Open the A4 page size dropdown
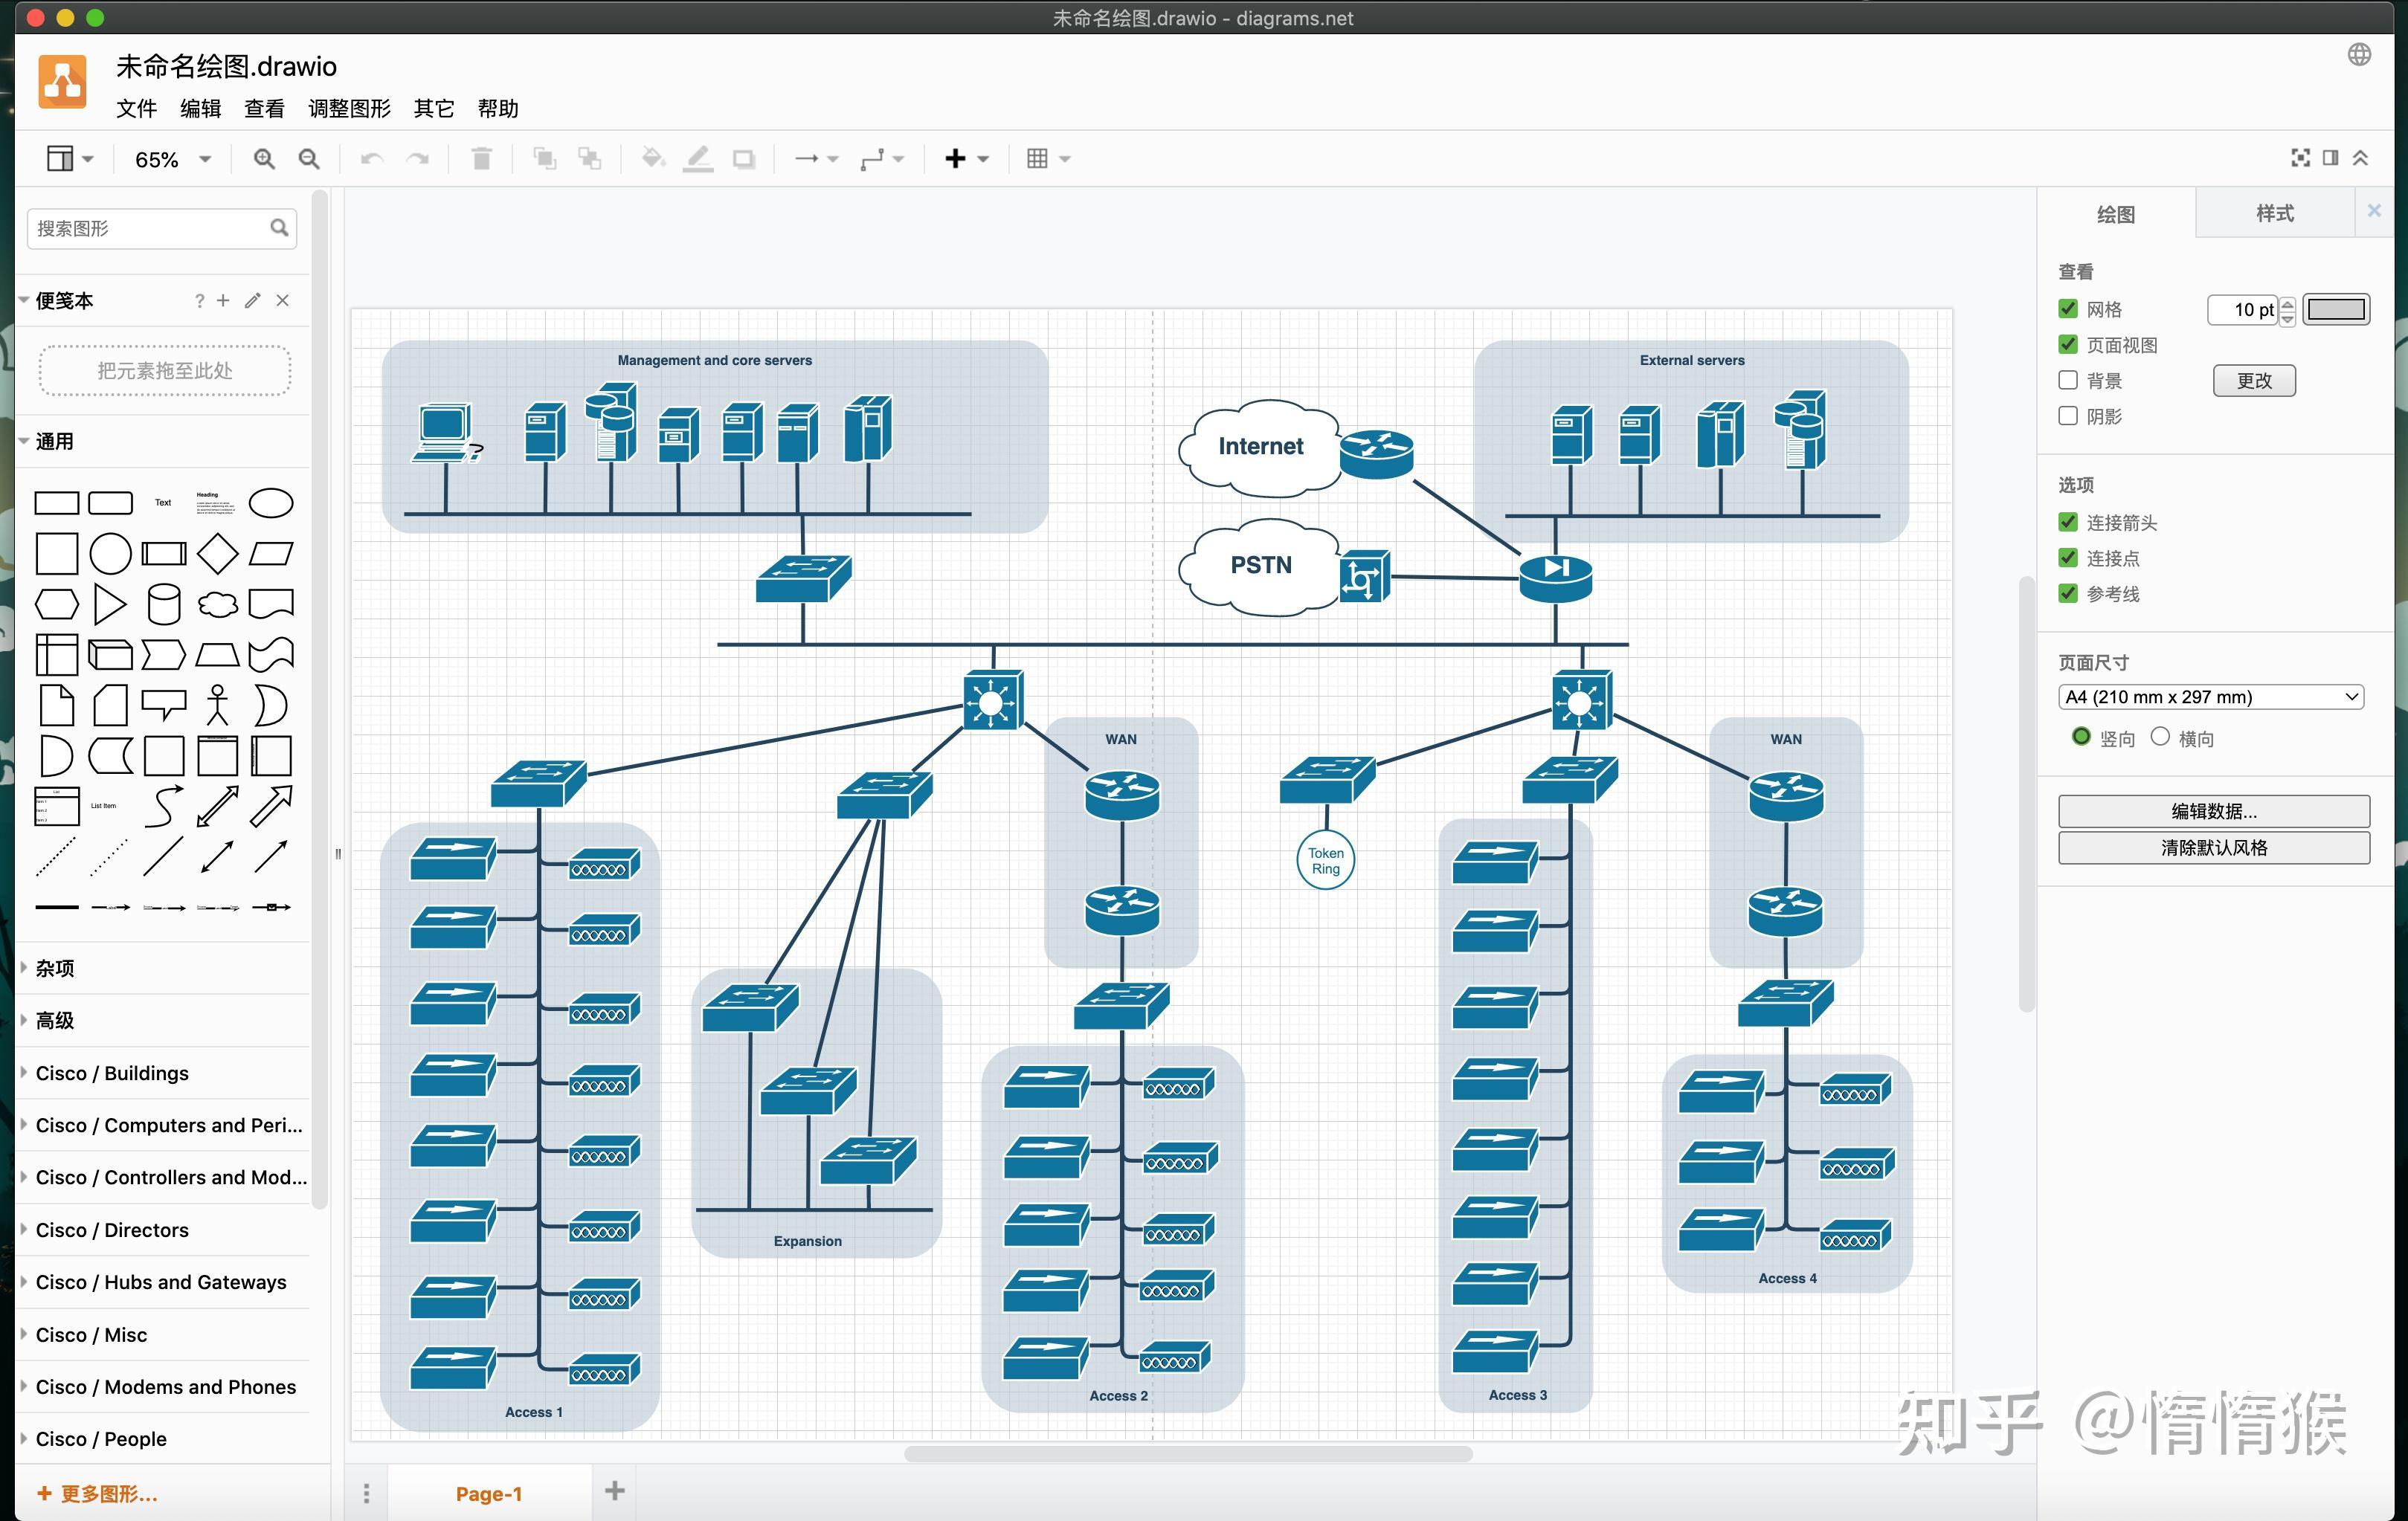The height and width of the screenshot is (1521, 2408). point(2211,697)
